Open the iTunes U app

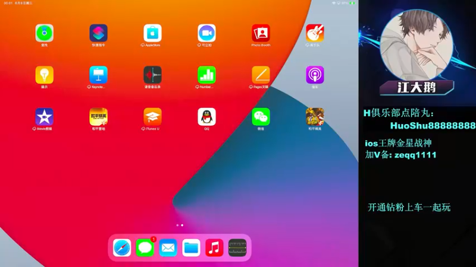[152, 116]
